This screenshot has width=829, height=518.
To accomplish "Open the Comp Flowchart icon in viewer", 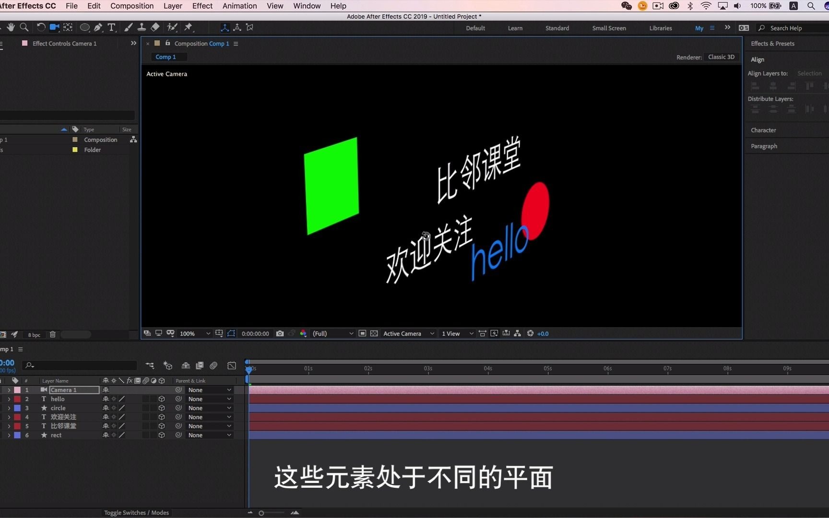I will [517, 333].
